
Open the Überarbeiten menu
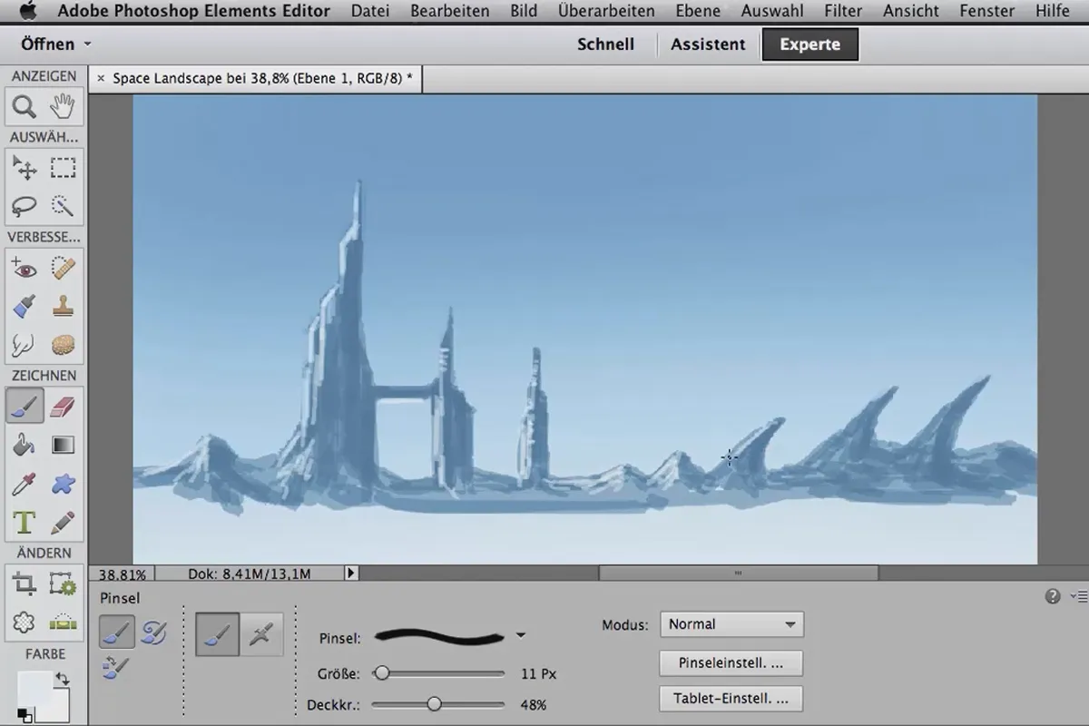(606, 12)
